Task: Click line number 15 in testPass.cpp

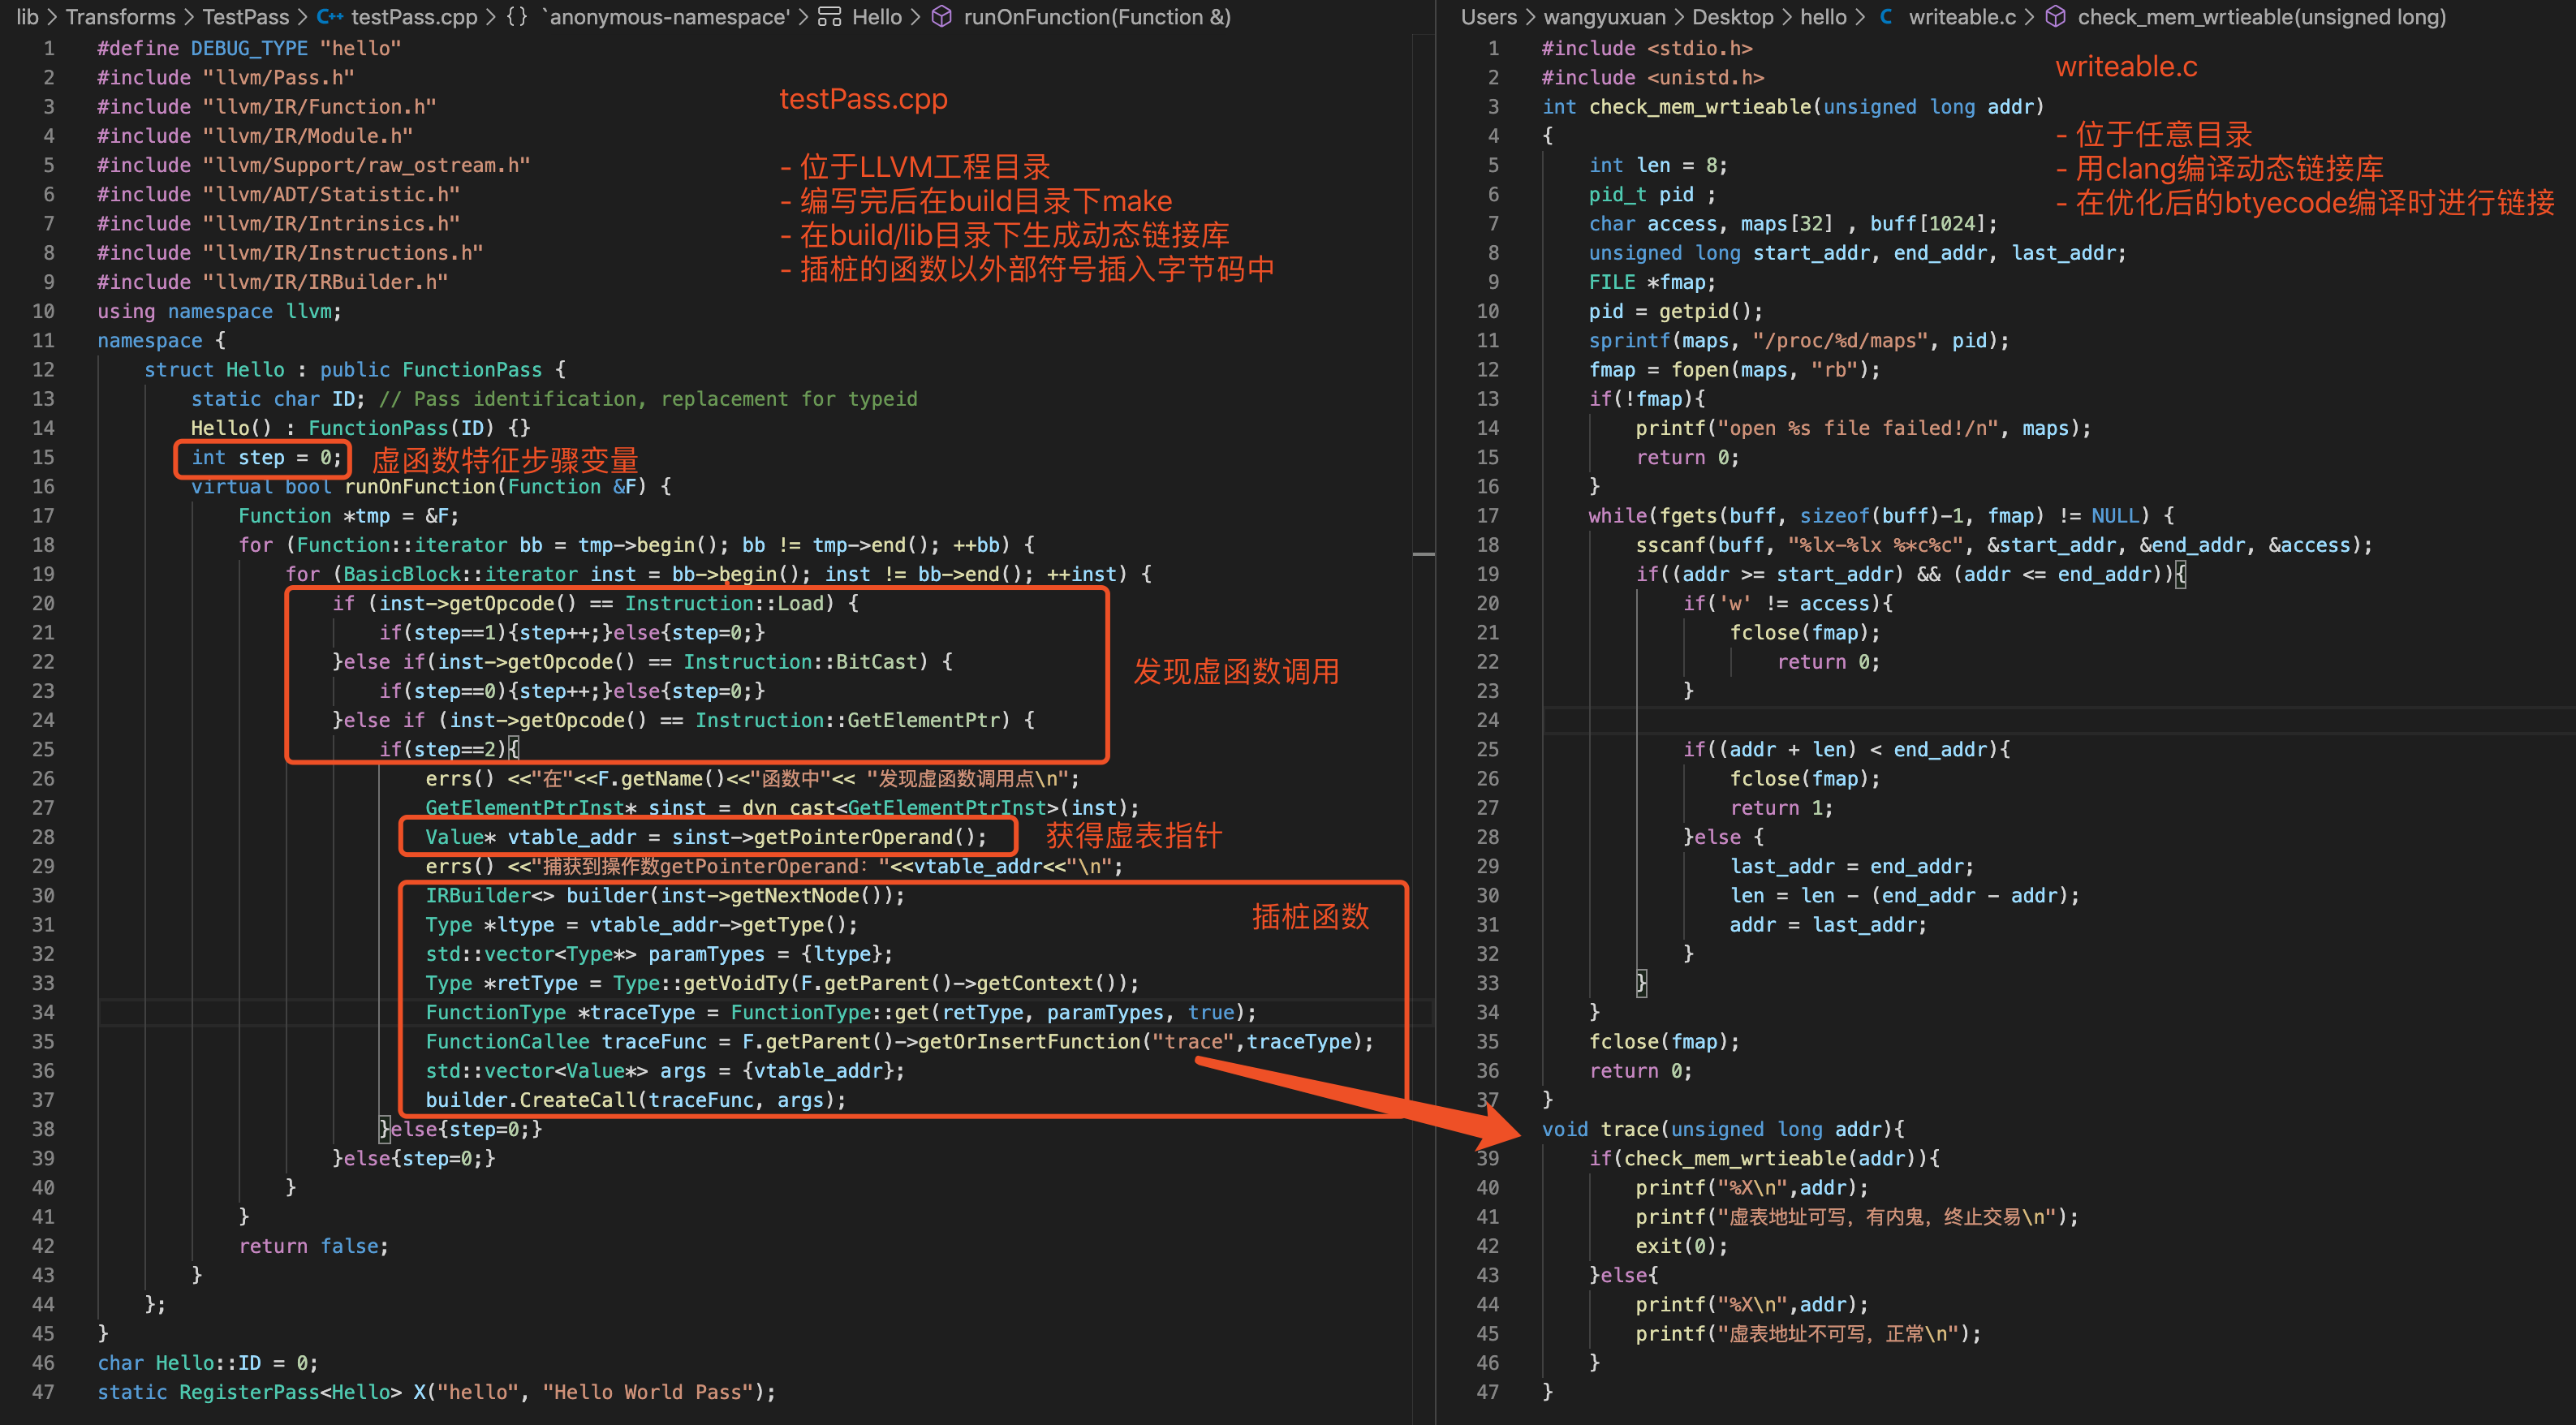Action: tap(43, 457)
